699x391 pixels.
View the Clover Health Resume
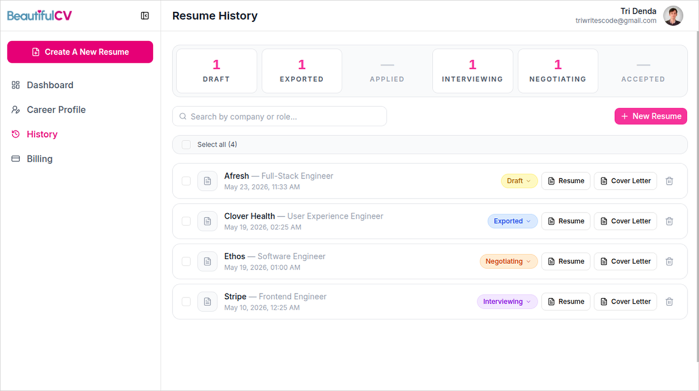point(566,221)
